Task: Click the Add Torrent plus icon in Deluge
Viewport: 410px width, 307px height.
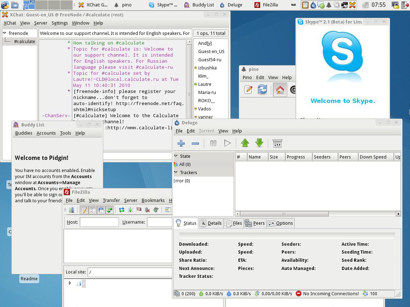Action: [x=181, y=143]
